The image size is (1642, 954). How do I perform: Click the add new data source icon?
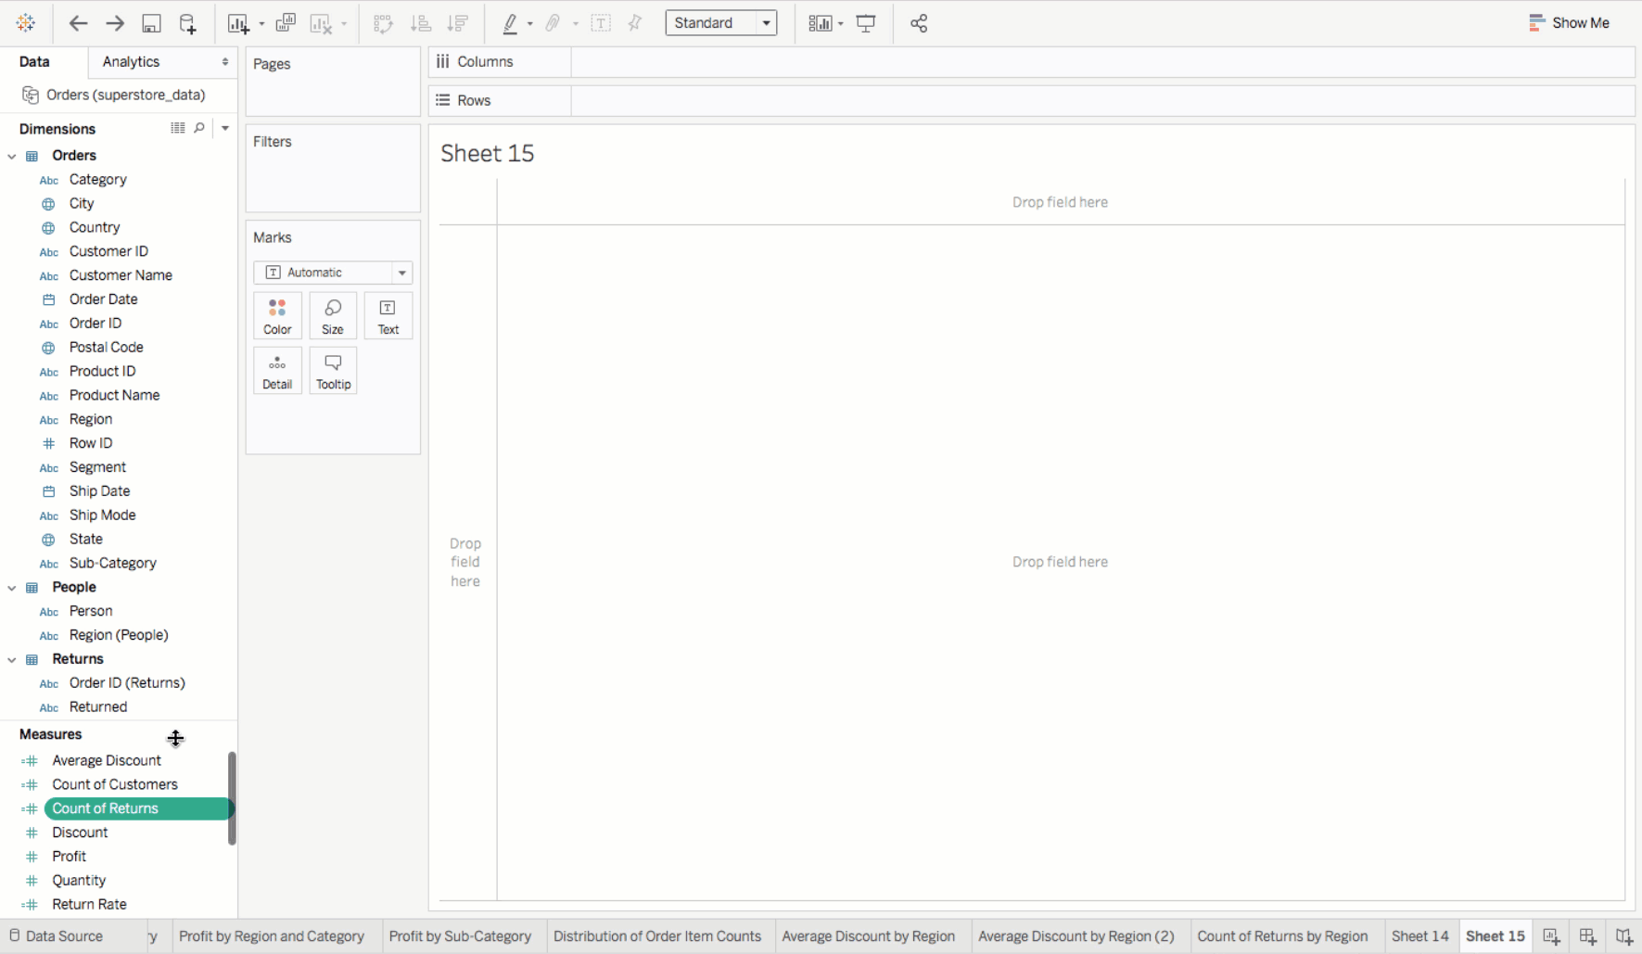pyautogui.click(x=187, y=23)
